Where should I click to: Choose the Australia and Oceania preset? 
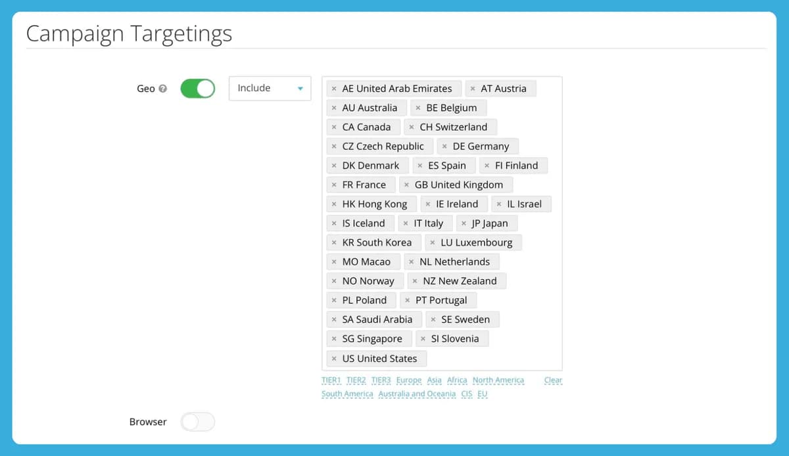click(417, 394)
